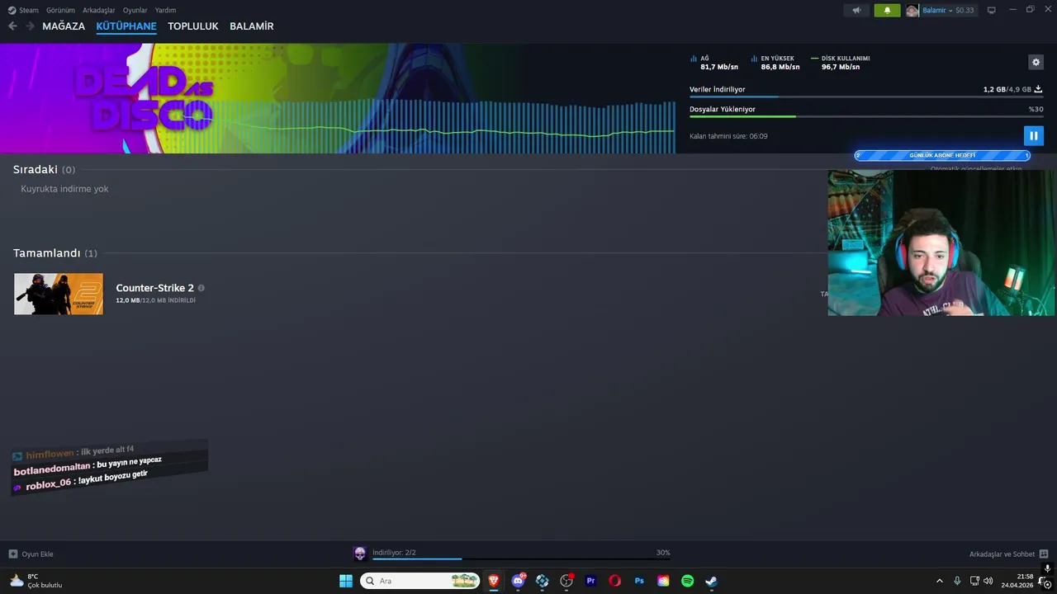
Task: Click the 12,0 MB İNDİRİLDİ text
Action: (155, 300)
